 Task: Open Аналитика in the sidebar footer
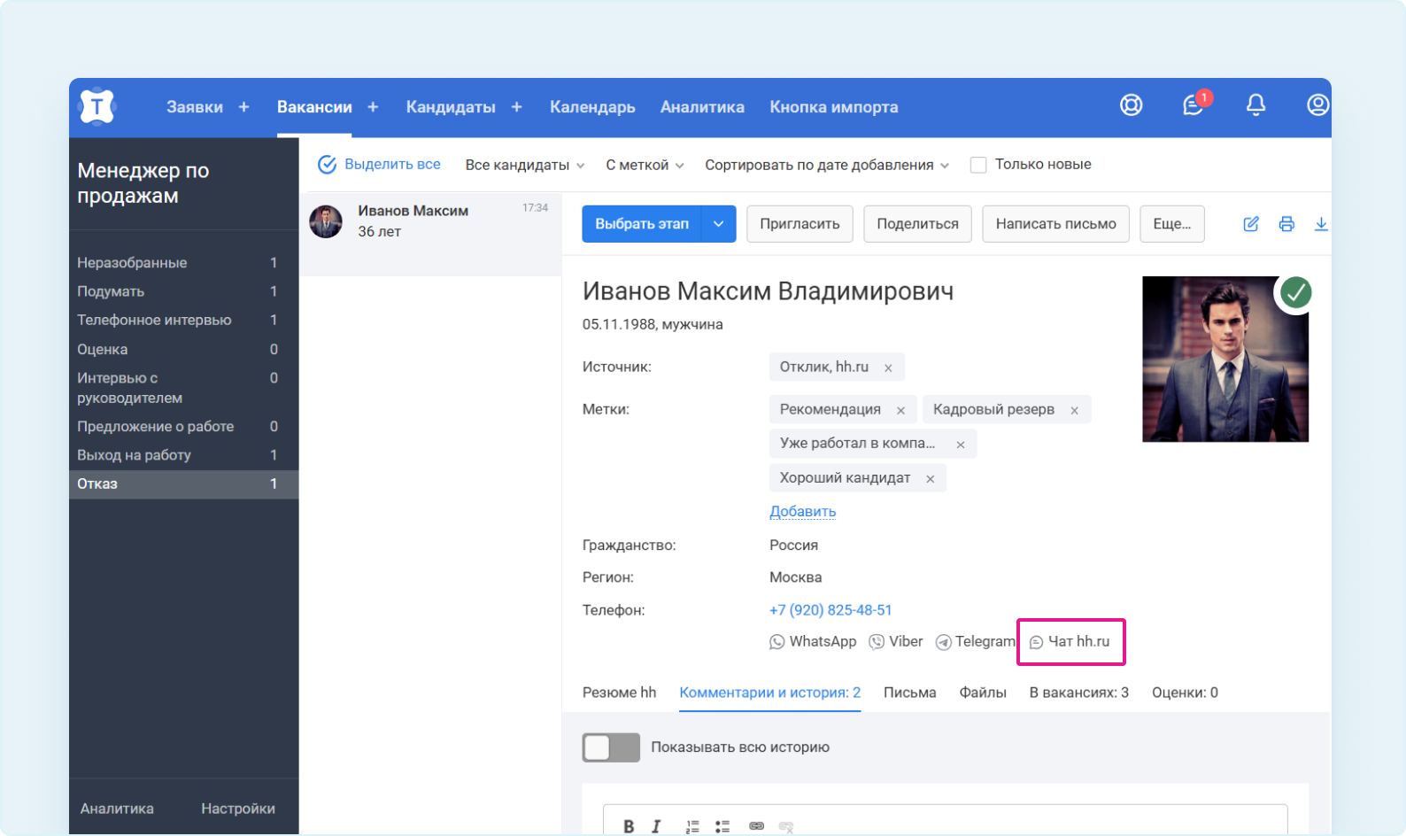(x=117, y=809)
